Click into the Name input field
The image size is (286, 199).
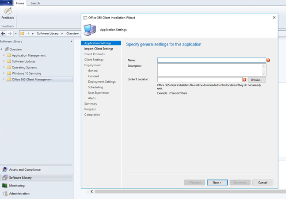click(212, 60)
